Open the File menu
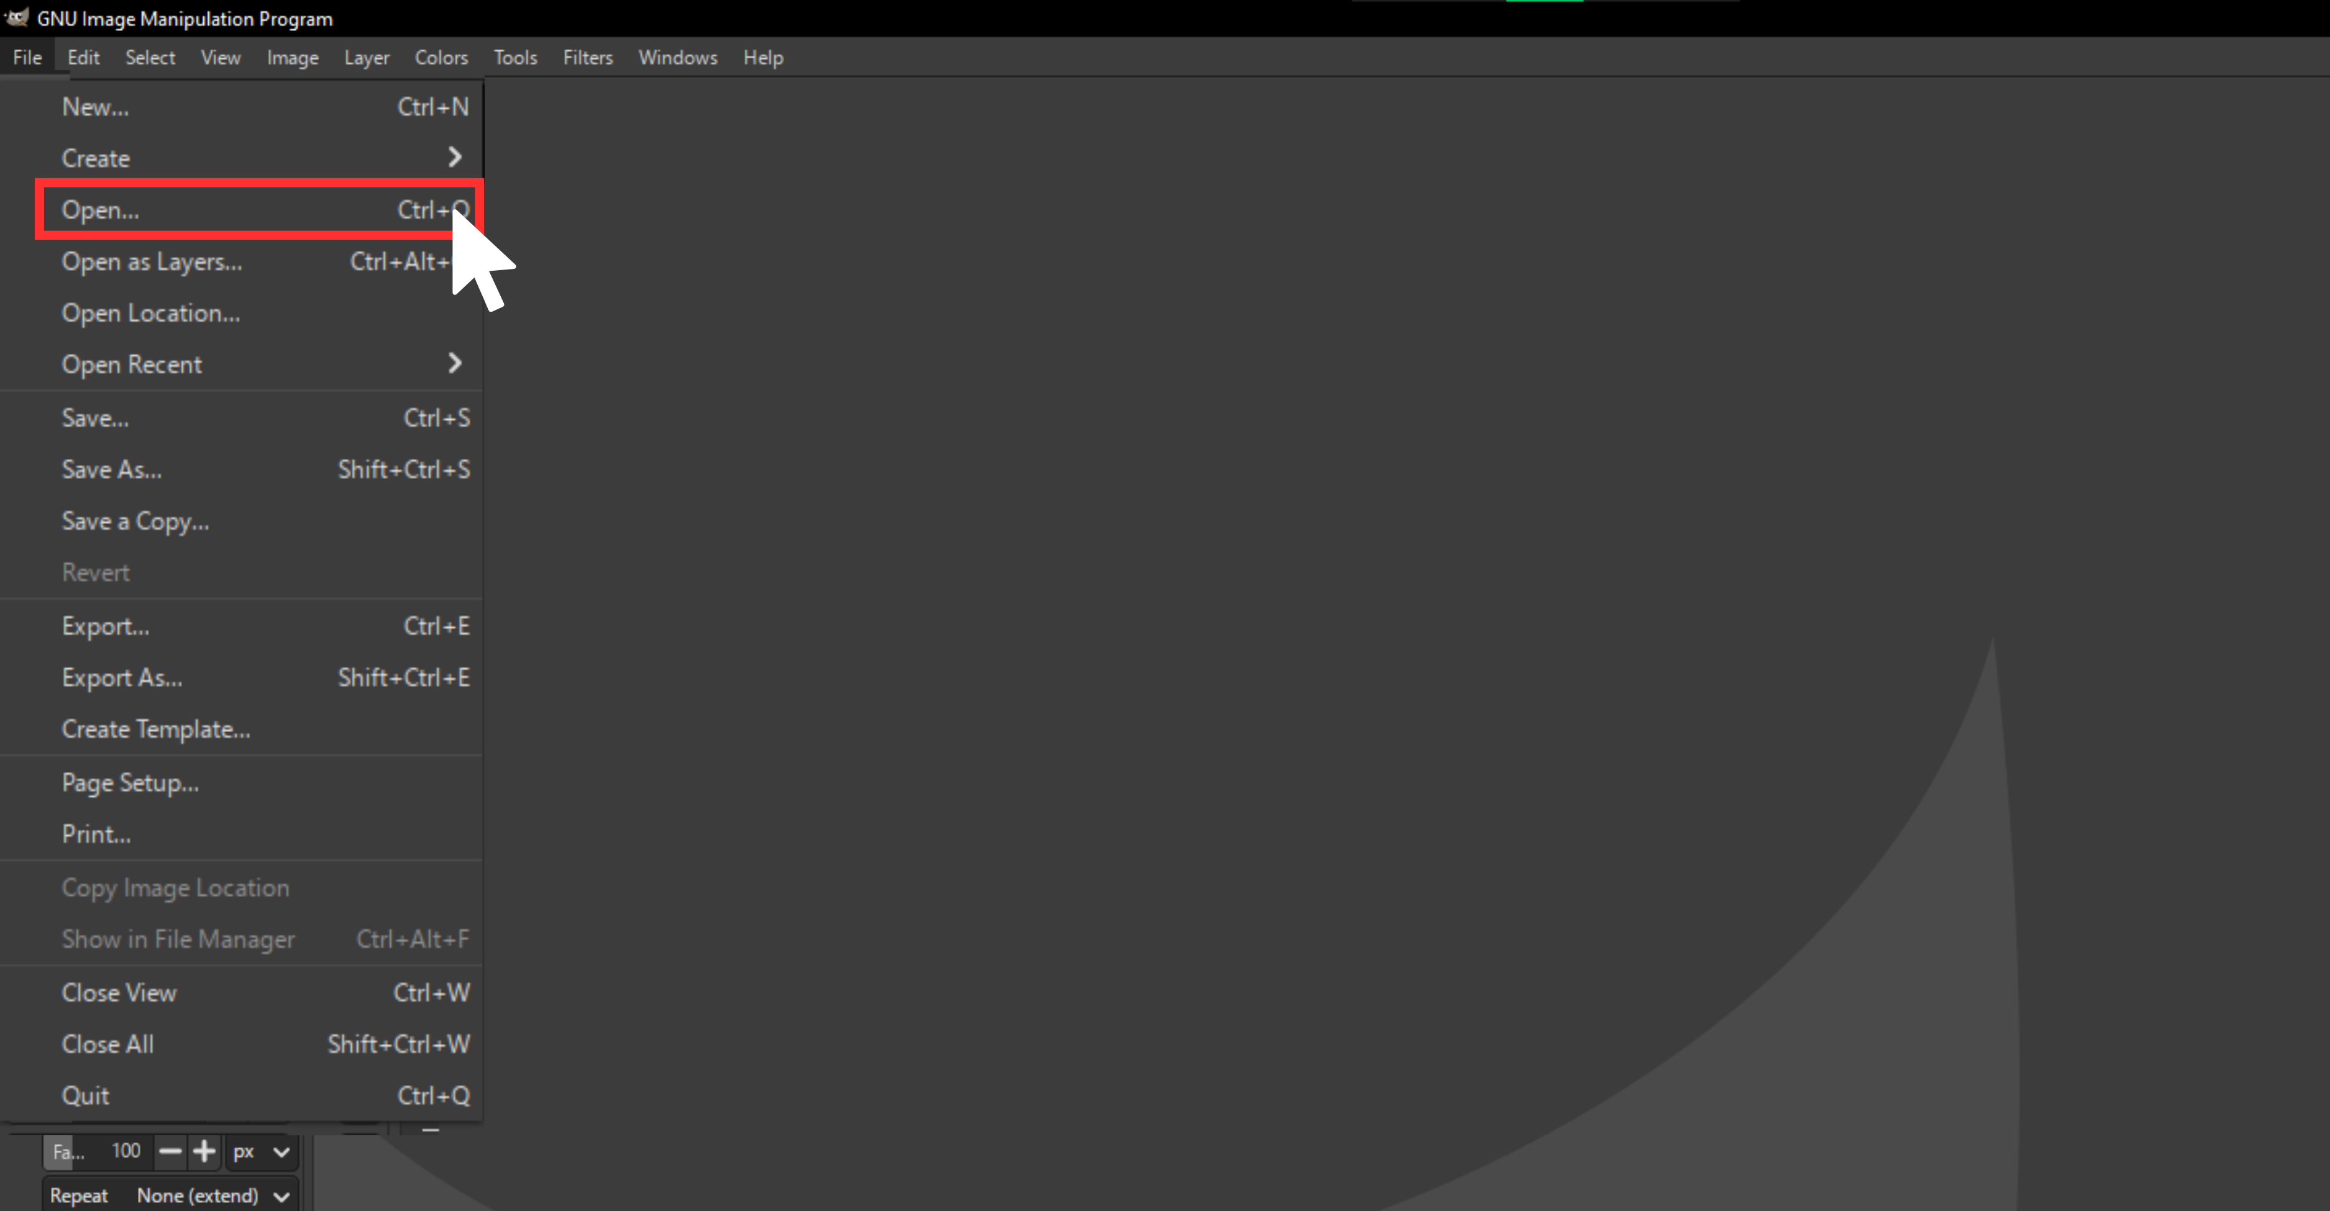The width and height of the screenshot is (2330, 1211). point(27,57)
